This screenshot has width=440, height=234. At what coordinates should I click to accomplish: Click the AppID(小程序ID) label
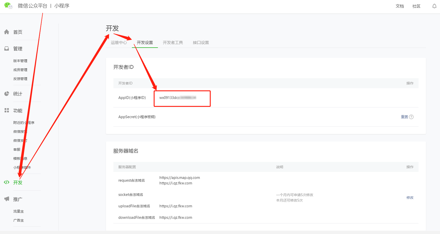[x=132, y=98]
